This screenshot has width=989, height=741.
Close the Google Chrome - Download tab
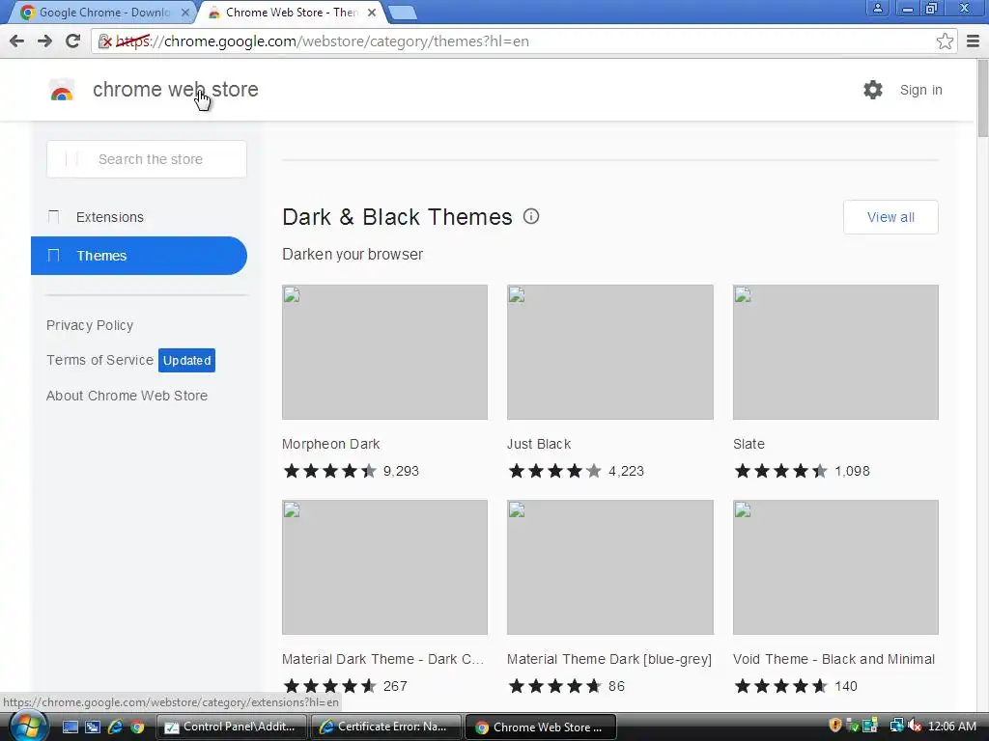pos(184,12)
